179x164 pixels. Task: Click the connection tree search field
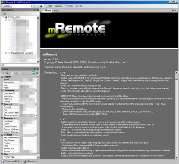point(22,65)
